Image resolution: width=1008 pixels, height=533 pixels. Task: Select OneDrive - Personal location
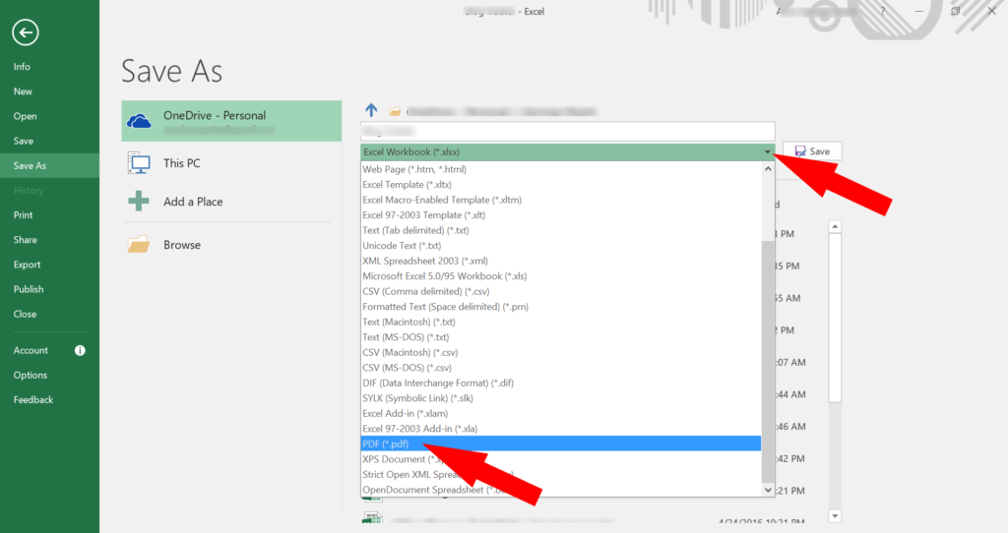[231, 121]
